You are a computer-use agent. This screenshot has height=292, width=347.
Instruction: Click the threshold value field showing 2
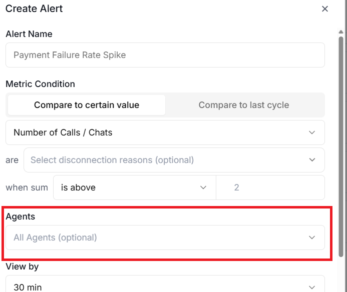coord(269,187)
